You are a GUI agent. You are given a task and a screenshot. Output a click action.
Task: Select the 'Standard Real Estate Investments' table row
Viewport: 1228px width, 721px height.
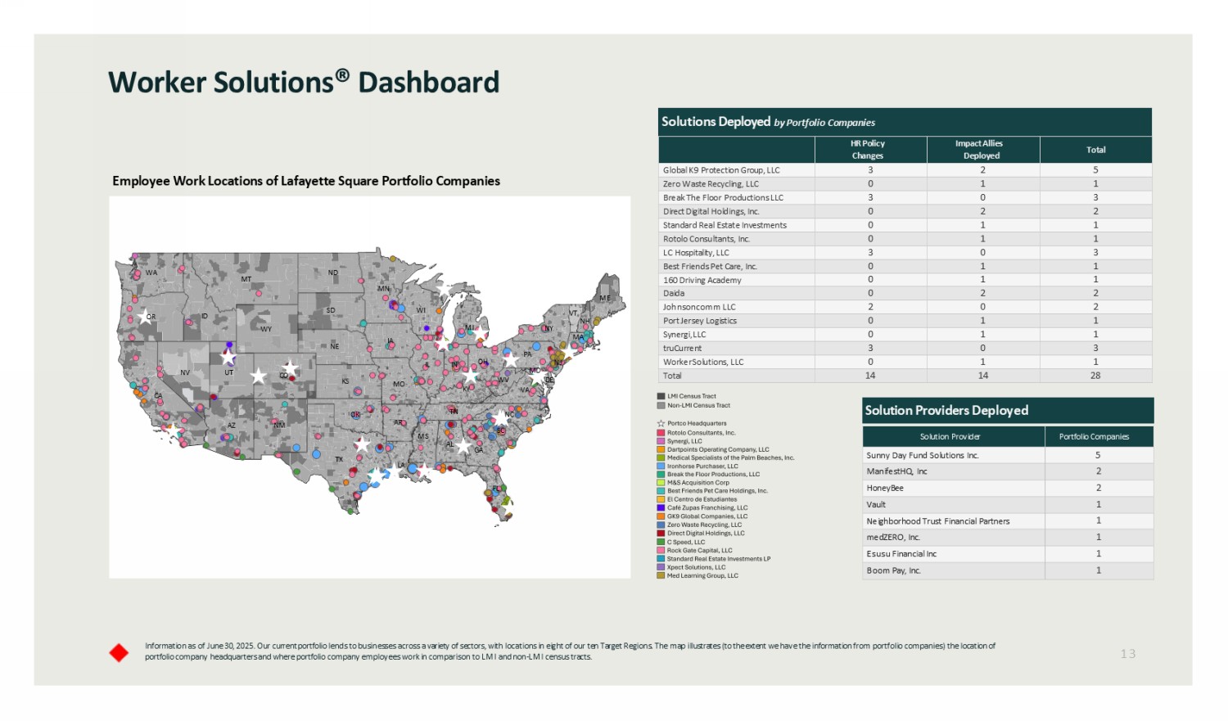pos(905,225)
